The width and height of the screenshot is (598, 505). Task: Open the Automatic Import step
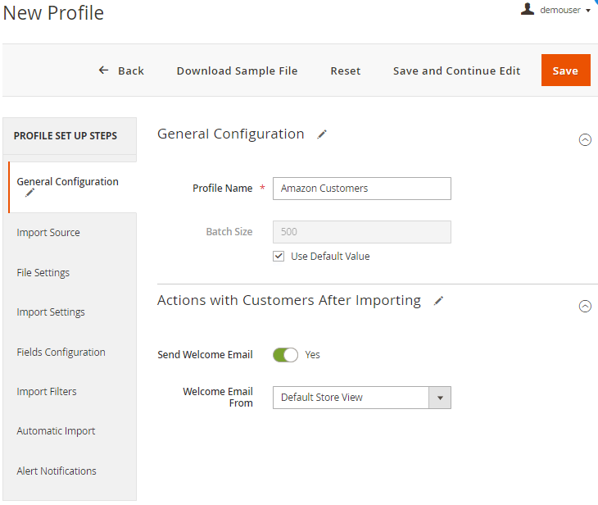(x=56, y=431)
